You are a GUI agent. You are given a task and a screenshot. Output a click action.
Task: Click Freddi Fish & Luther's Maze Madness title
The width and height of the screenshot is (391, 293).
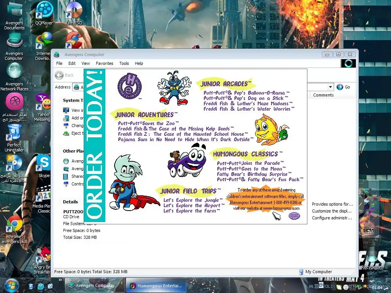248,103
